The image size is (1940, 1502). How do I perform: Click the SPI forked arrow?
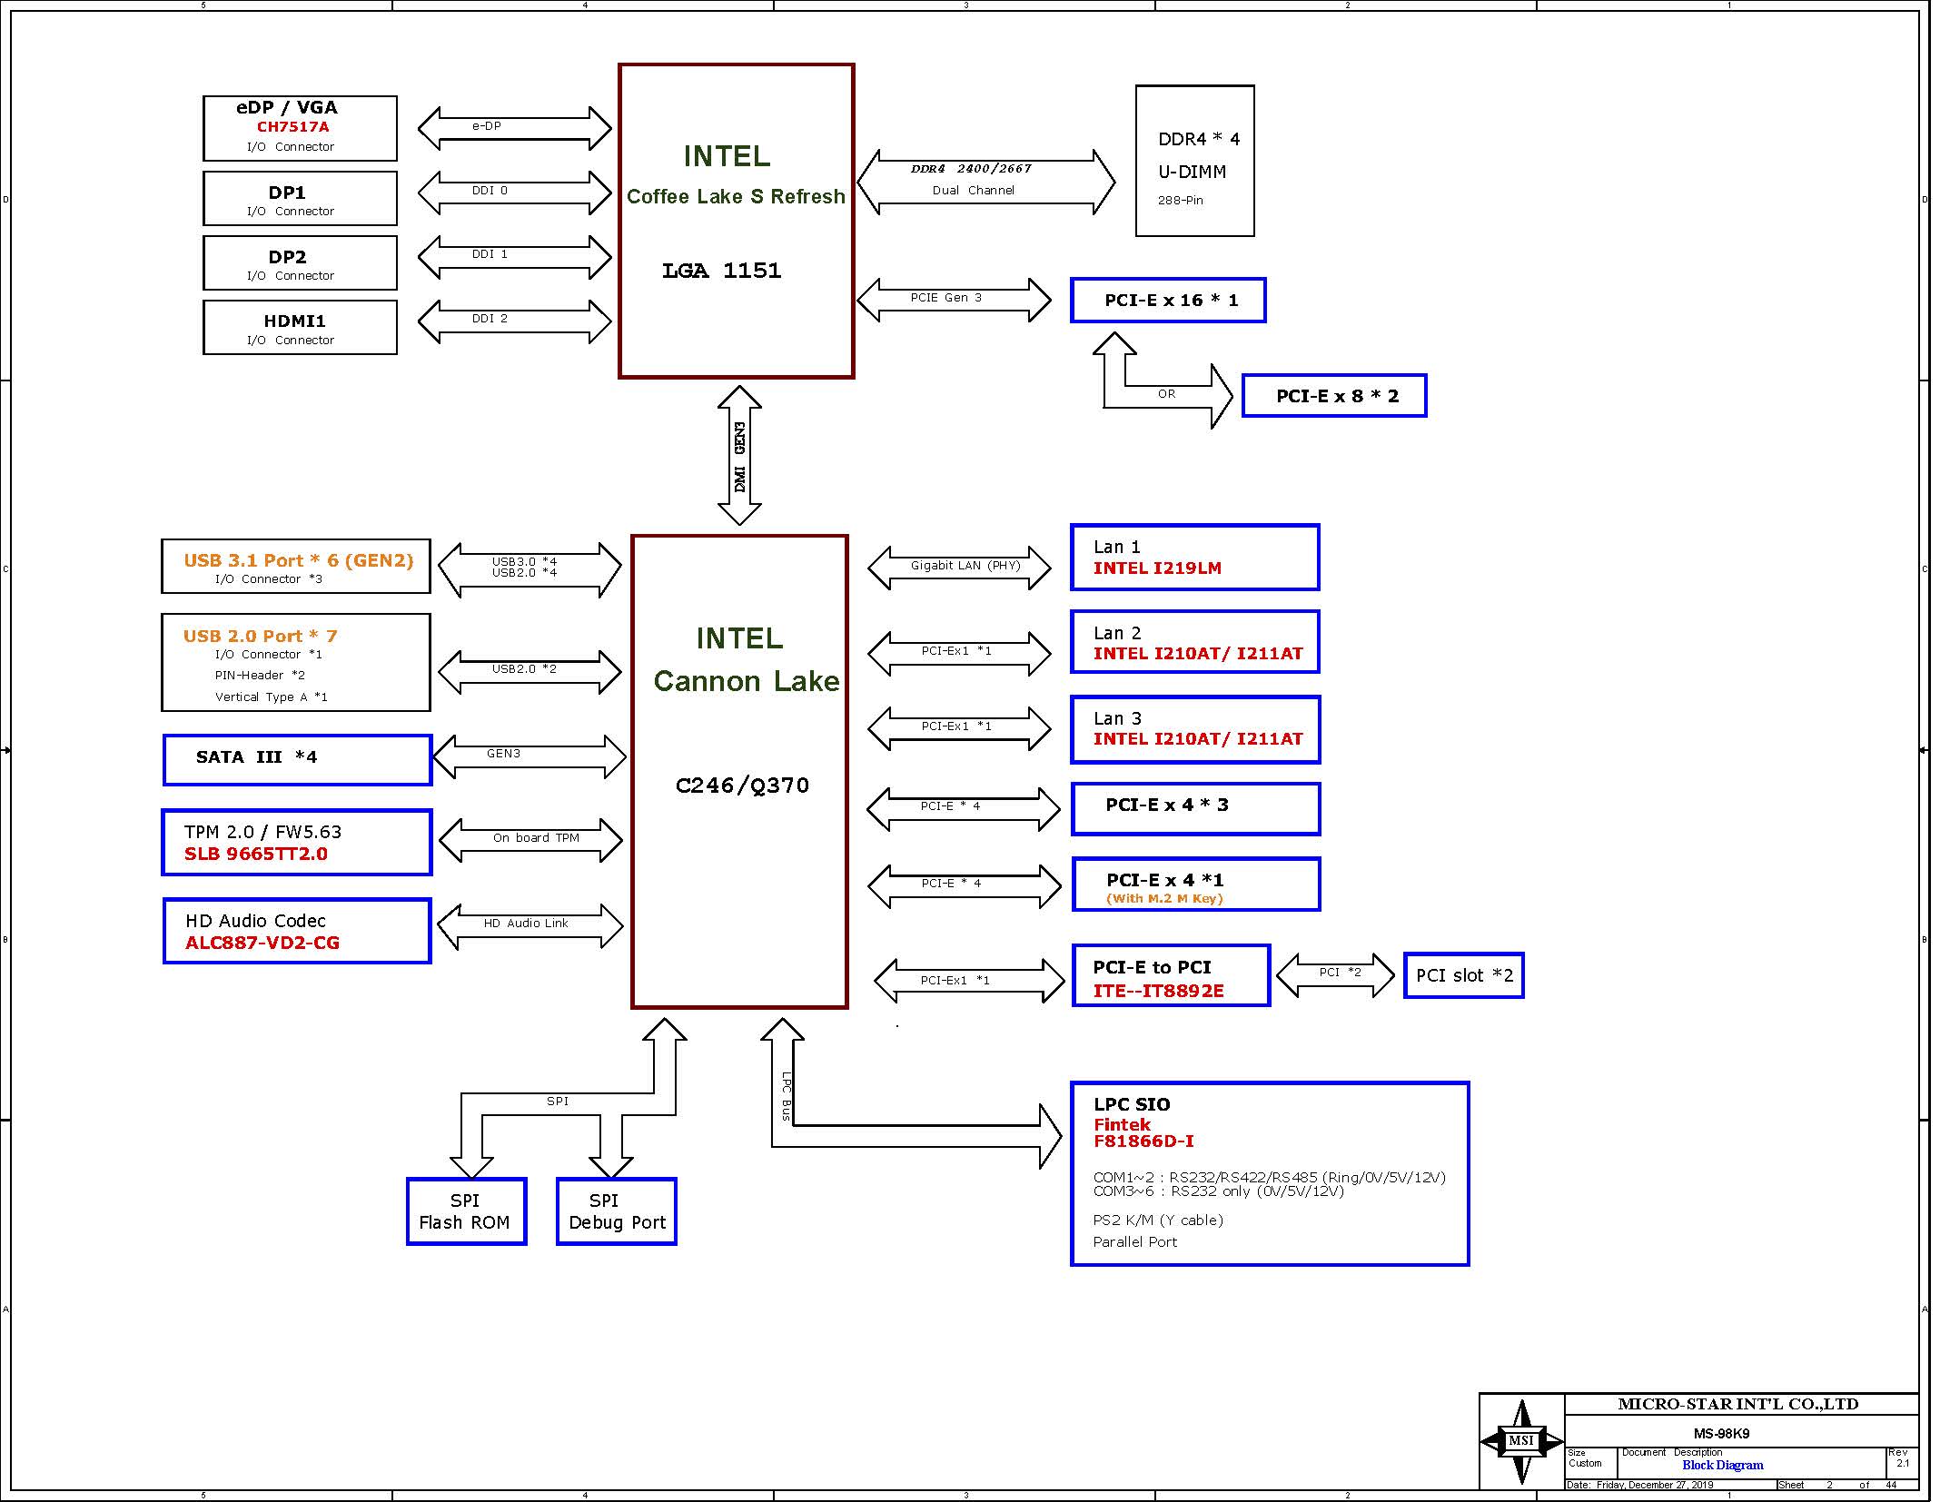(558, 1103)
